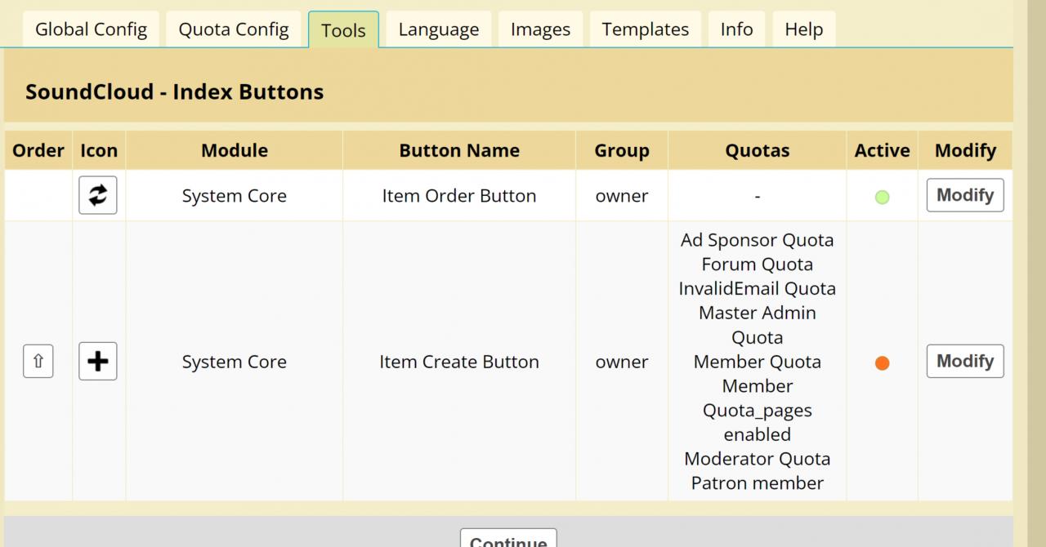
Task: Go to the Images tab
Action: 540,30
